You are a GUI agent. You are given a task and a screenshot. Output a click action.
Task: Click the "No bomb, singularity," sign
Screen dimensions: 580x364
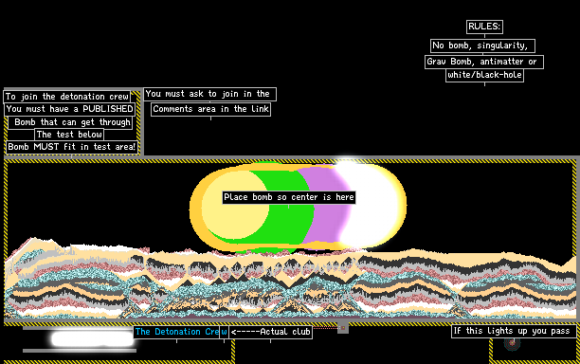(x=482, y=45)
